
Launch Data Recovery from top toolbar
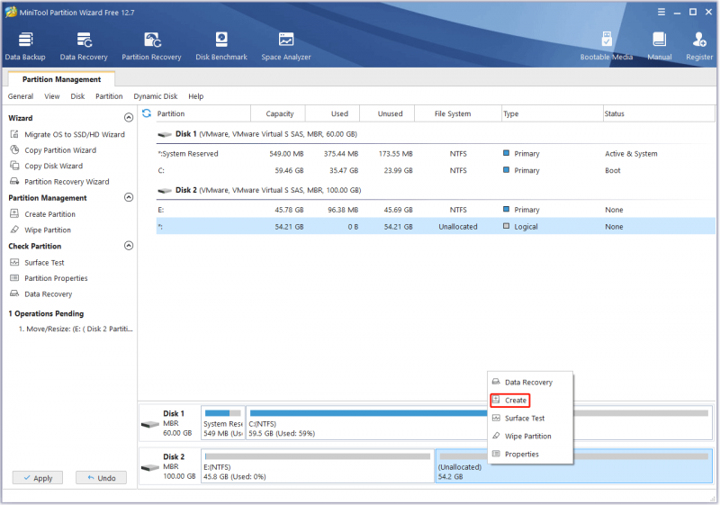click(x=84, y=47)
